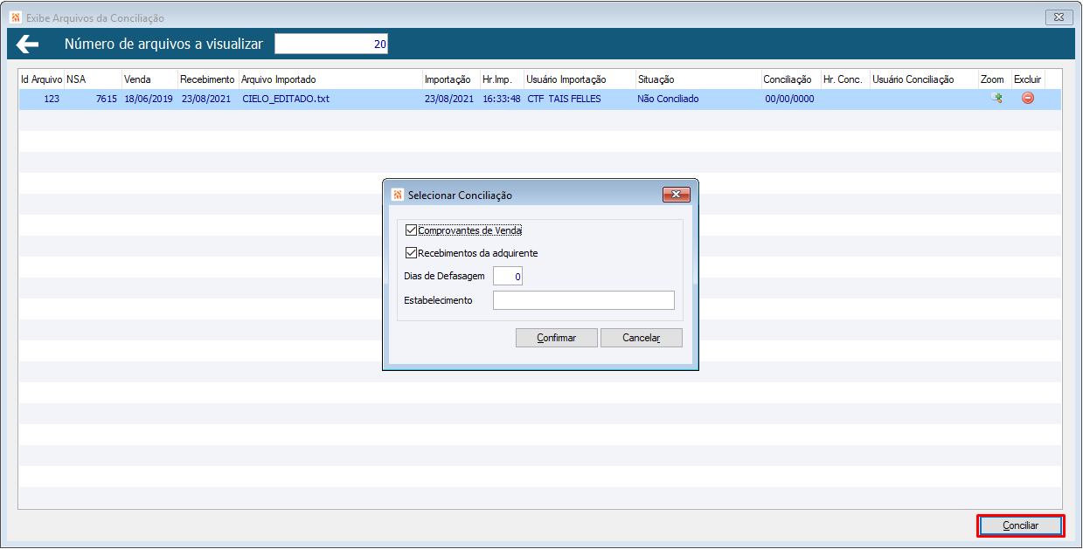Image resolution: width=1083 pixels, height=549 pixels.
Task: Close the Exibe Arquivos da Conciliação window
Action: point(1059,17)
